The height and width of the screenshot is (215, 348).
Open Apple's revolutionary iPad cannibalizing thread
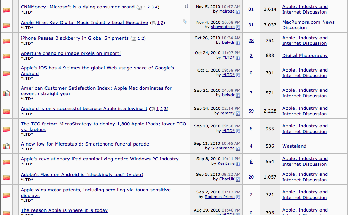[x=100, y=159]
